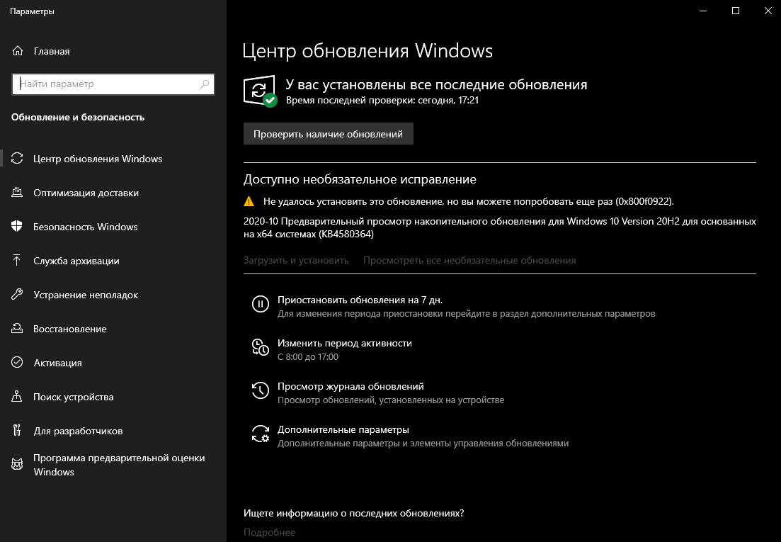The width and height of the screenshot is (781, 542).
Task: Click the active hours clock icon
Action: point(260,346)
